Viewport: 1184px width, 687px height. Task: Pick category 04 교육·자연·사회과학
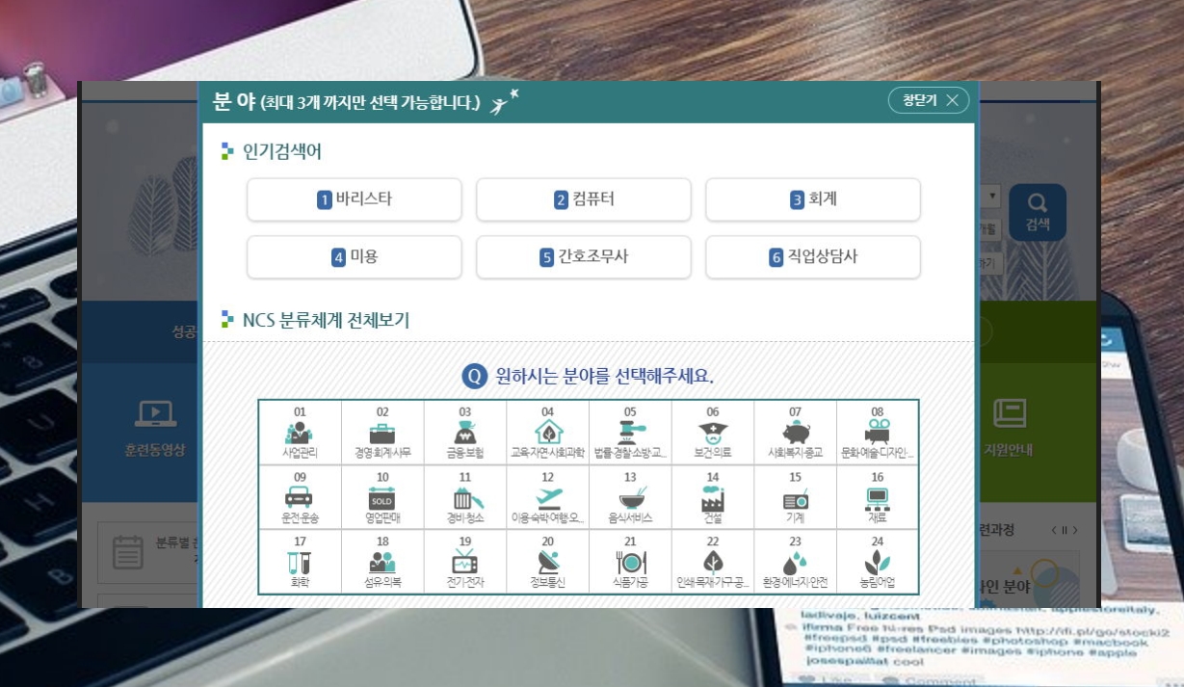547,433
